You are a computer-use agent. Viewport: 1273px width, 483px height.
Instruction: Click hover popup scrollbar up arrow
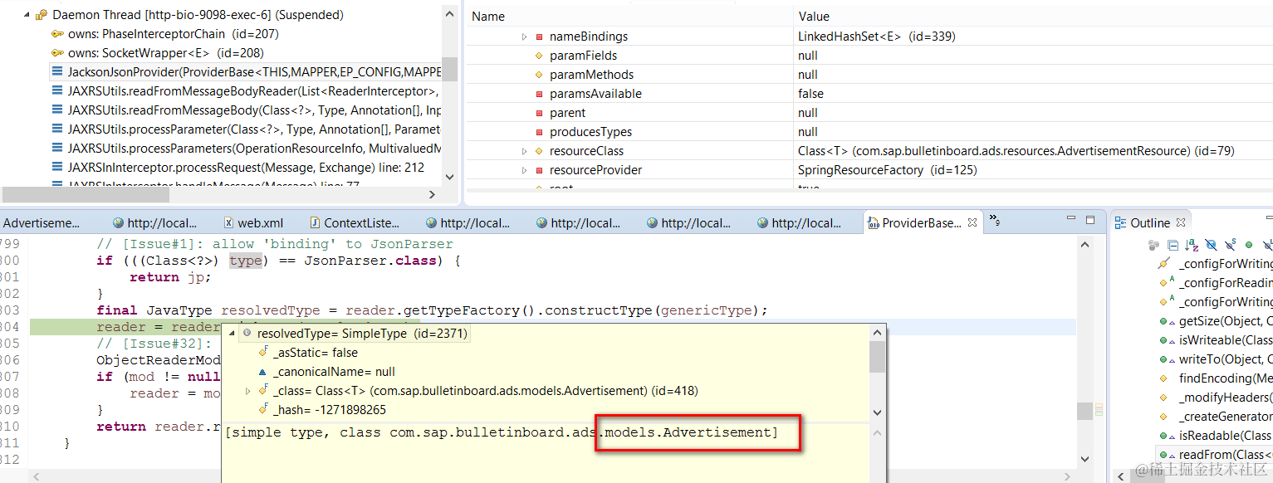[x=877, y=333]
